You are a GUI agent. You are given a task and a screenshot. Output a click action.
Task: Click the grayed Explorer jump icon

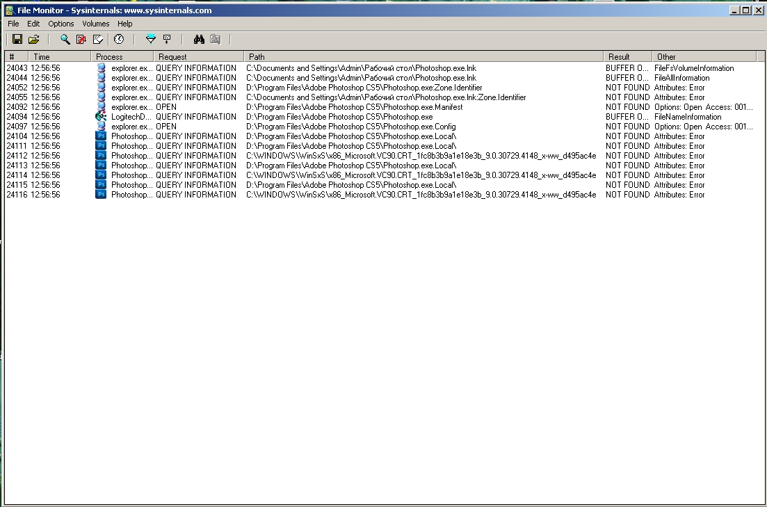pyautogui.click(x=216, y=39)
